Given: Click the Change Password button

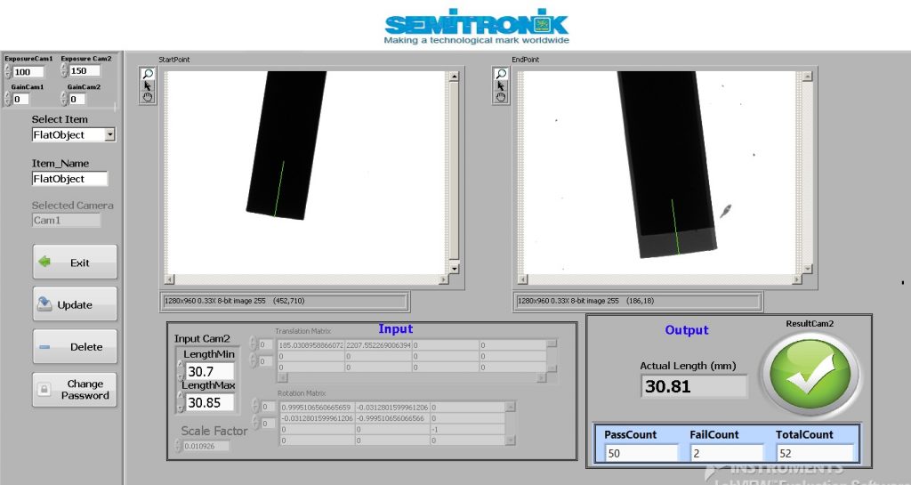Looking at the screenshot, I should tap(75, 390).
